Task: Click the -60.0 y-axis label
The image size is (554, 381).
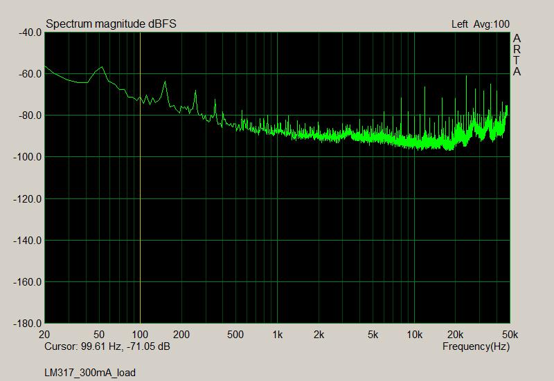Action: [30, 74]
